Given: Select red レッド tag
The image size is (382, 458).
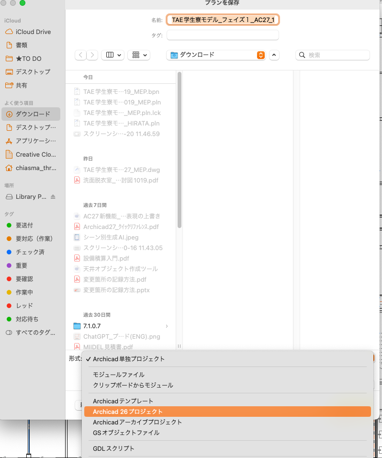Looking at the screenshot, I should (x=31, y=306).
